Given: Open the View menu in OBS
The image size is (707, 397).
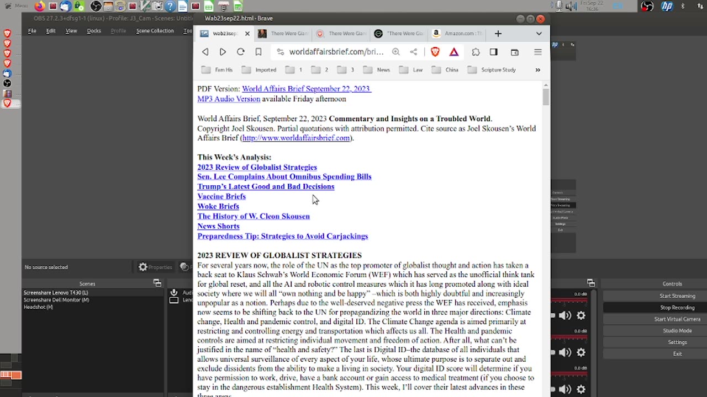Looking at the screenshot, I should coord(71,31).
